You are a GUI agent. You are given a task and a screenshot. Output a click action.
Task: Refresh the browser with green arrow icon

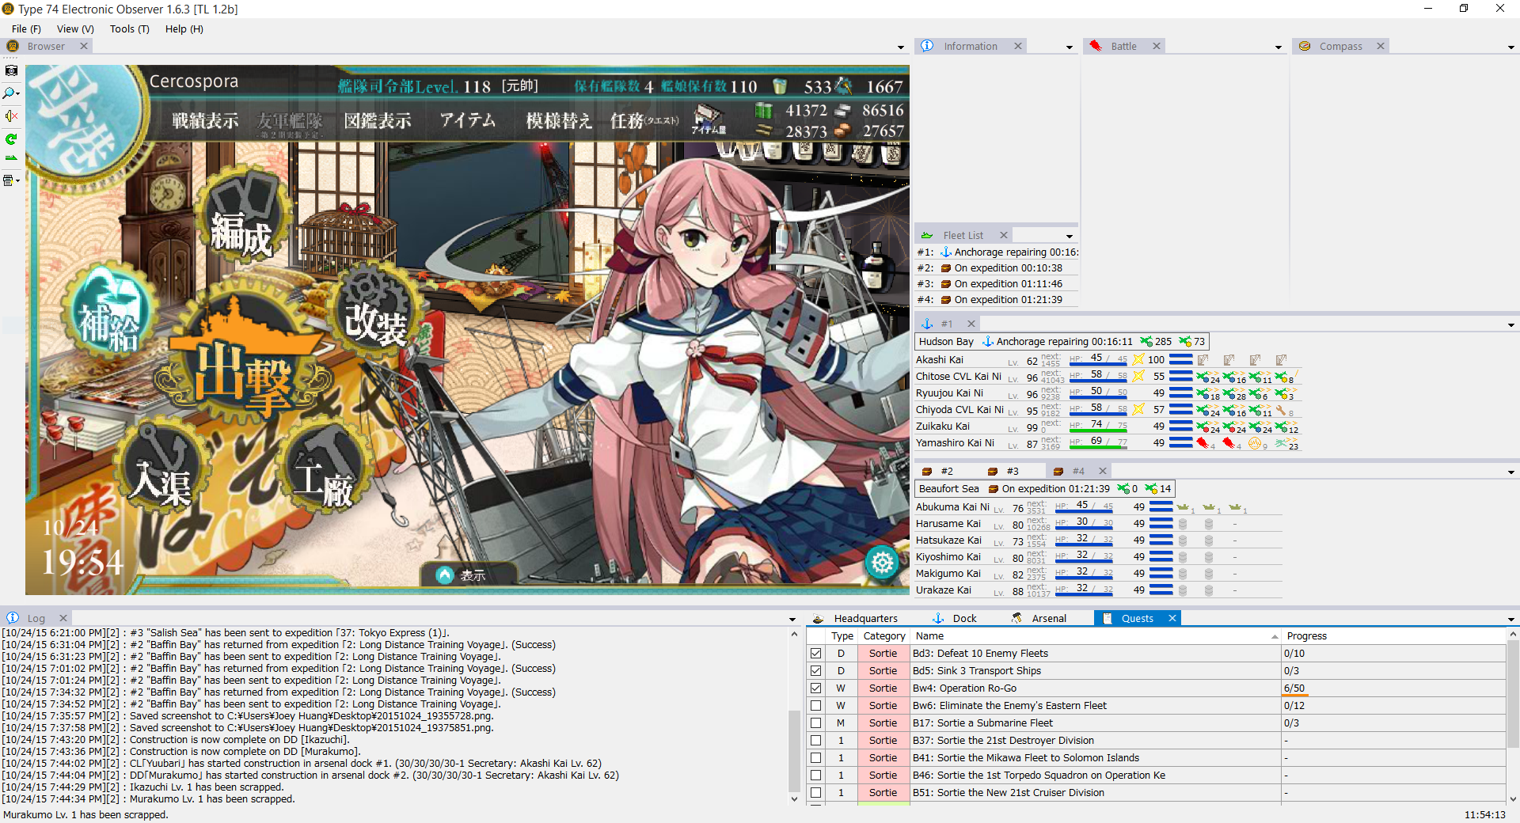pyautogui.click(x=11, y=139)
